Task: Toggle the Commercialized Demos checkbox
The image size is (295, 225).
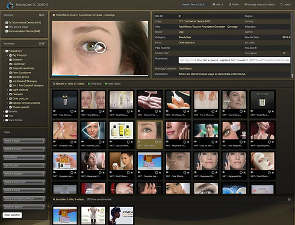Action: [x=7, y=31]
